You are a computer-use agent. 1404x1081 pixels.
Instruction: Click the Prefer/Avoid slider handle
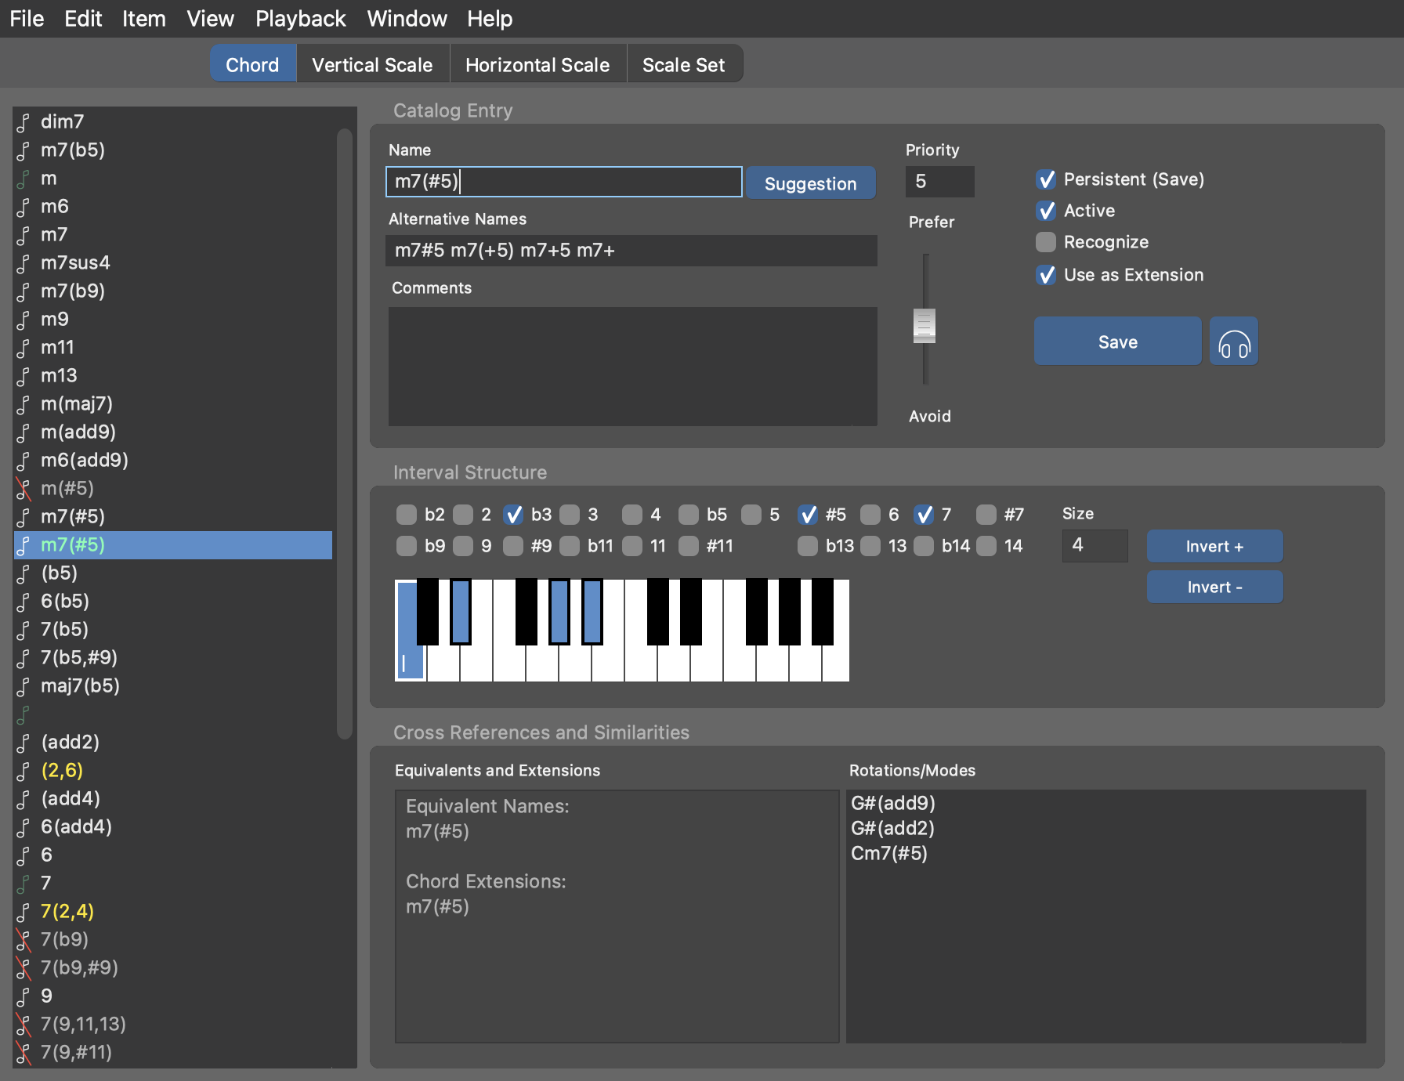click(925, 326)
